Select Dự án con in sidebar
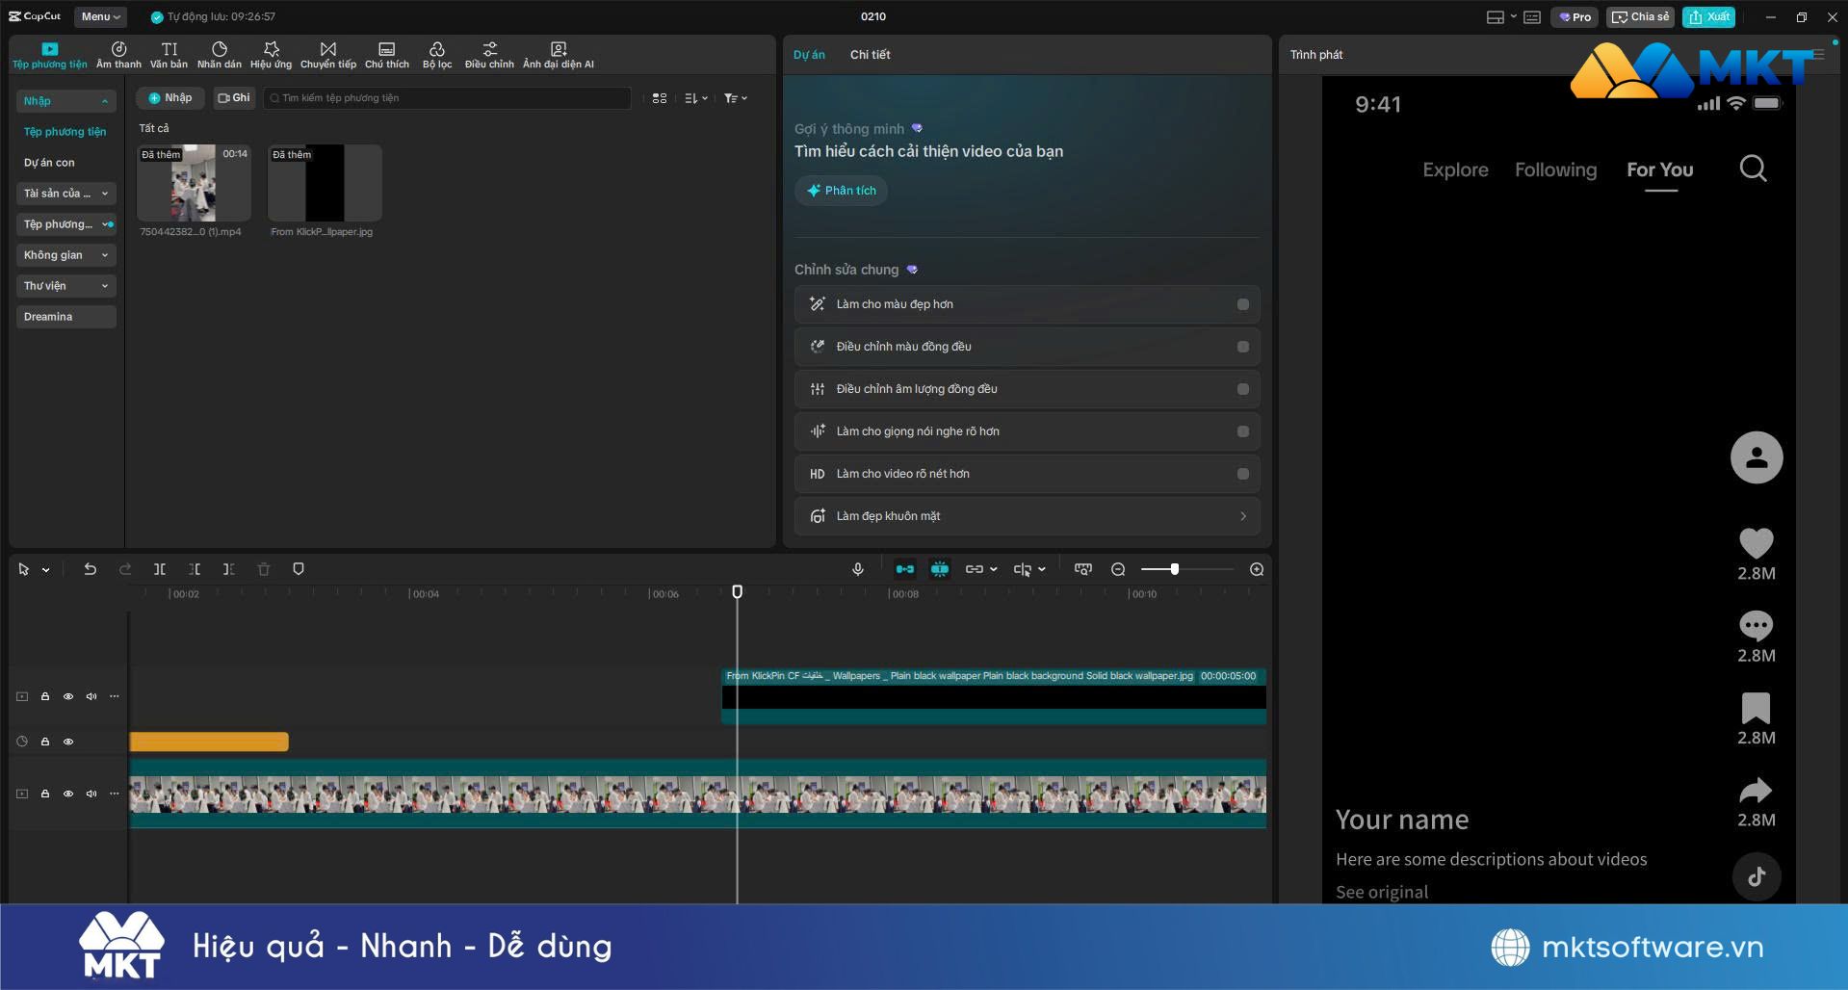 point(49,163)
